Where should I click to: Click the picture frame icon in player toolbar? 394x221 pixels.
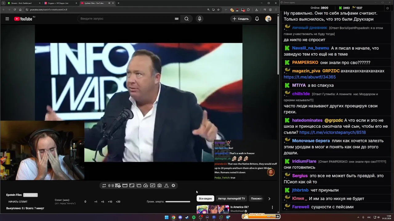pyautogui.click(x=132, y=185)
